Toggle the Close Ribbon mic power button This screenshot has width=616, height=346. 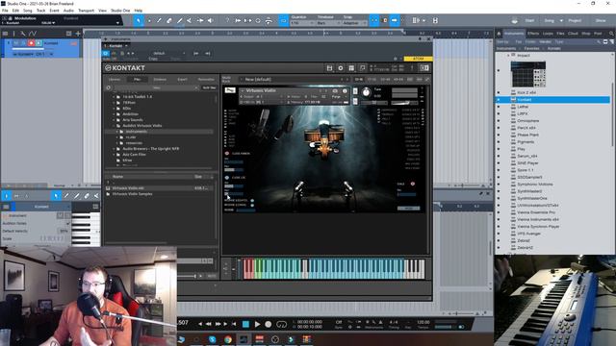(227, 154)
